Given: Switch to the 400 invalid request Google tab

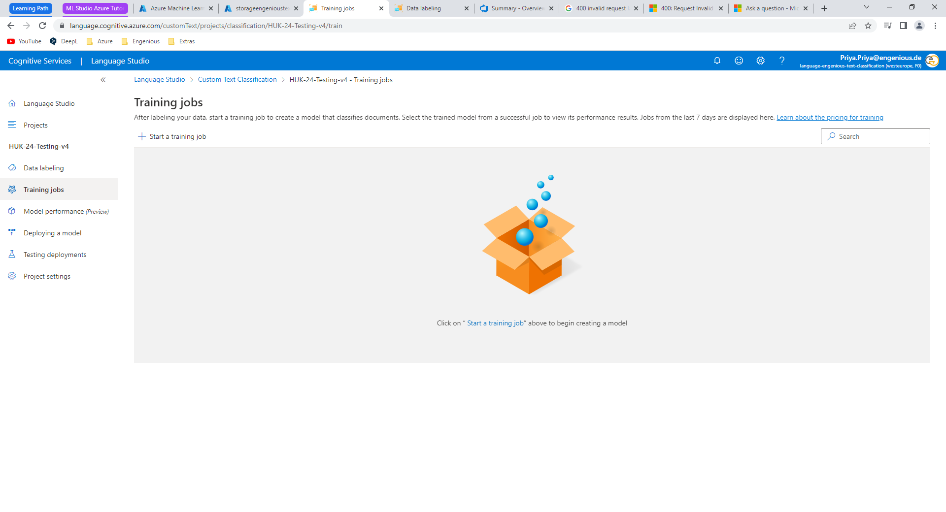Looking at the screenshot, I should pyautogui.click(x=601, y=8).
